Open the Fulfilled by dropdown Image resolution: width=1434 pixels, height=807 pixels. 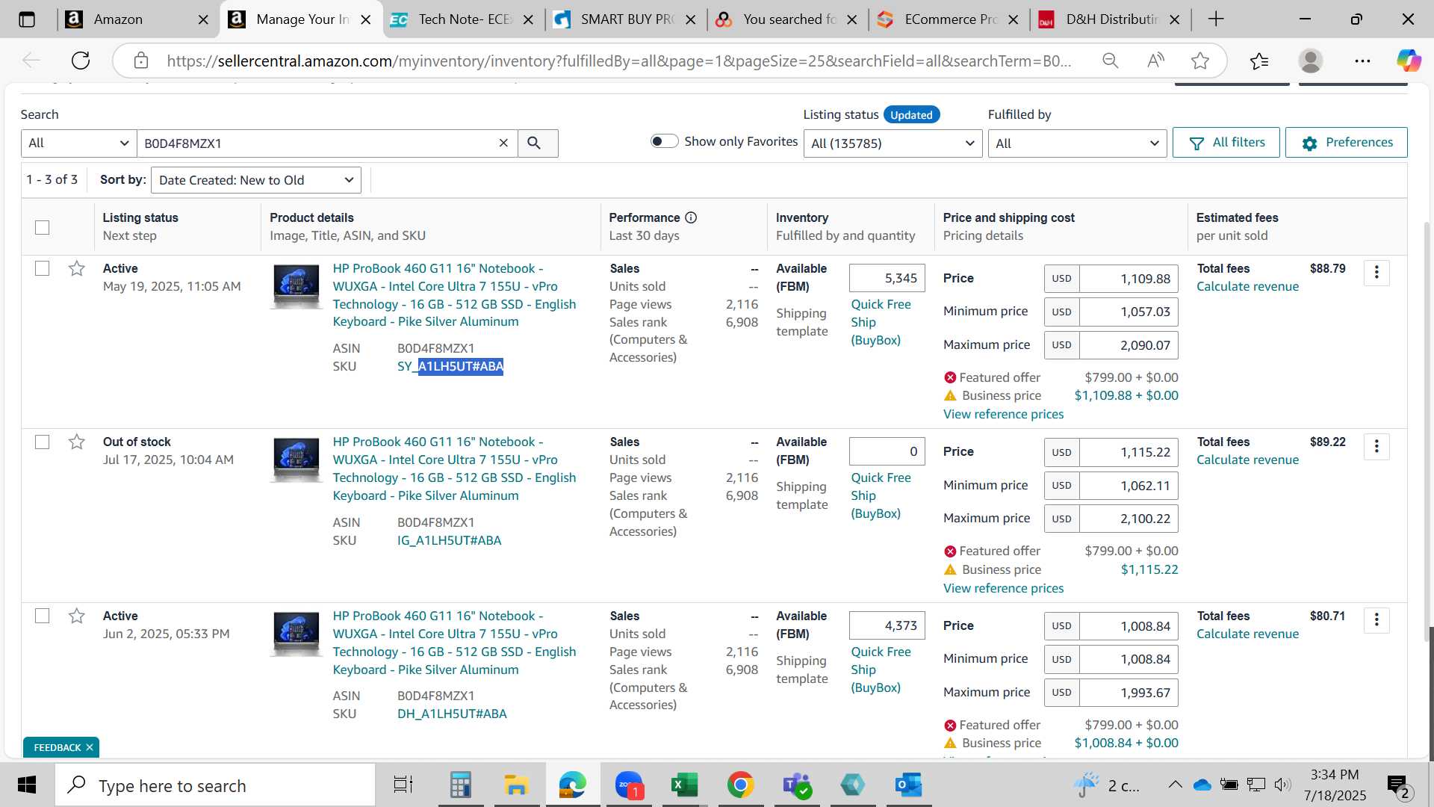pos(1077,143)
